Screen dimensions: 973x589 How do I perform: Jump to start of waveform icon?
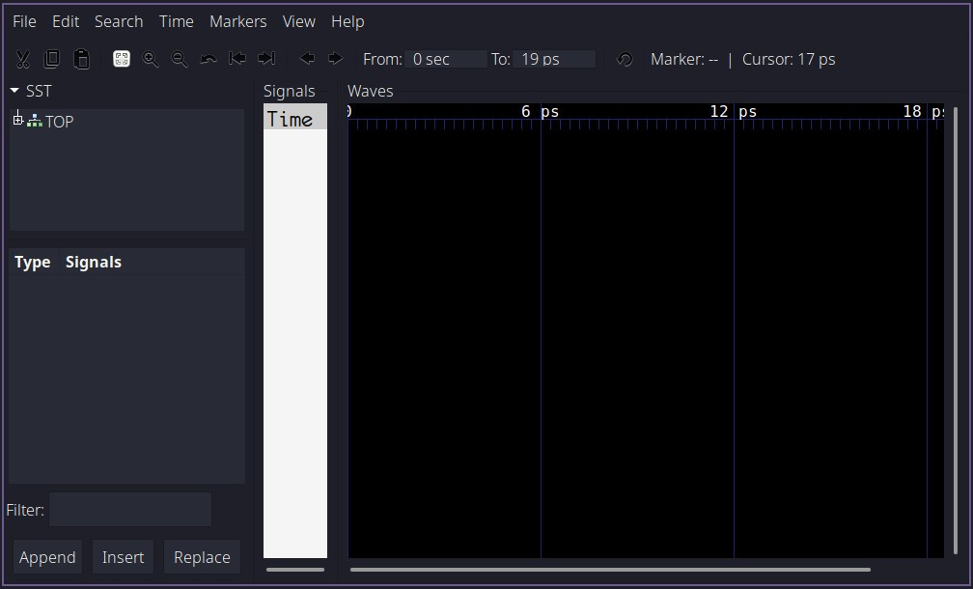[x=237, y=58]
